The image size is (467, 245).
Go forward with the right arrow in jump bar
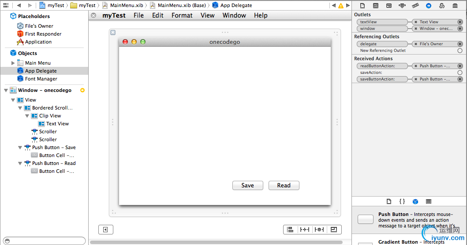click(30, 5)
